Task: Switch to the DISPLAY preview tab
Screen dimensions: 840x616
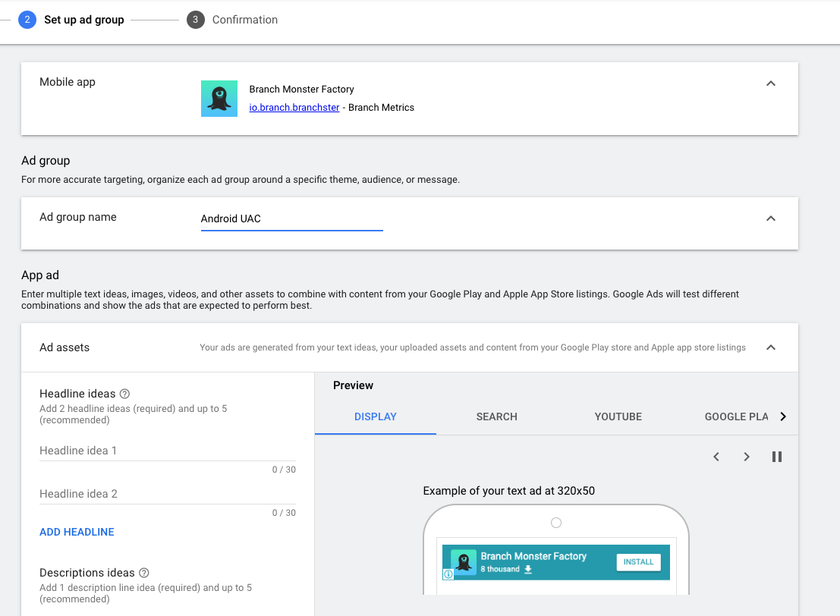Action: [x=376, y=416]
